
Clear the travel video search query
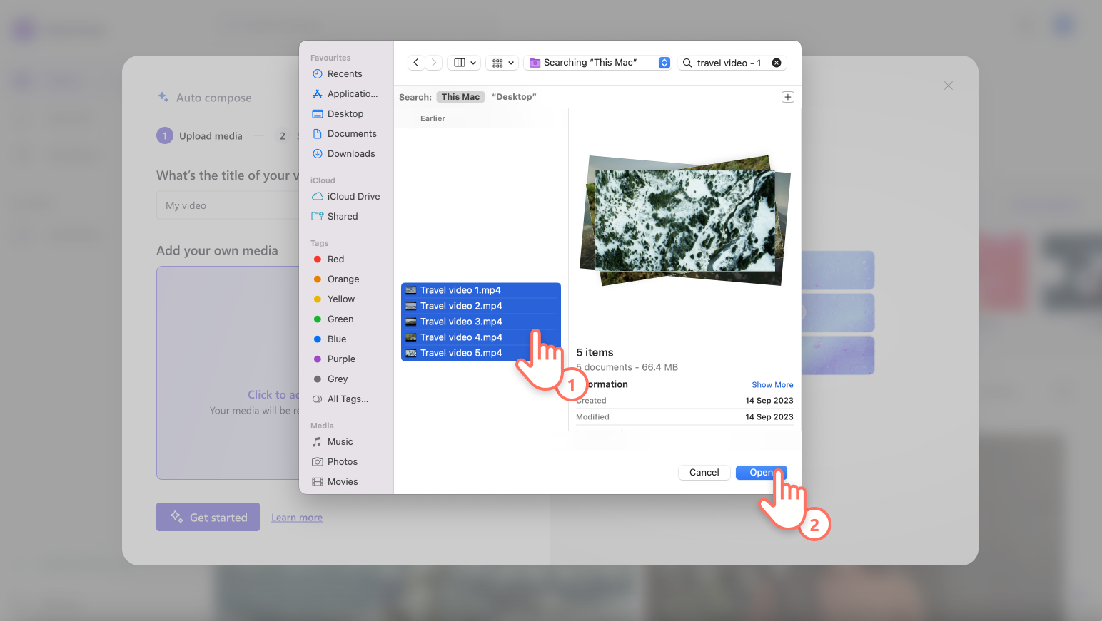776,62
